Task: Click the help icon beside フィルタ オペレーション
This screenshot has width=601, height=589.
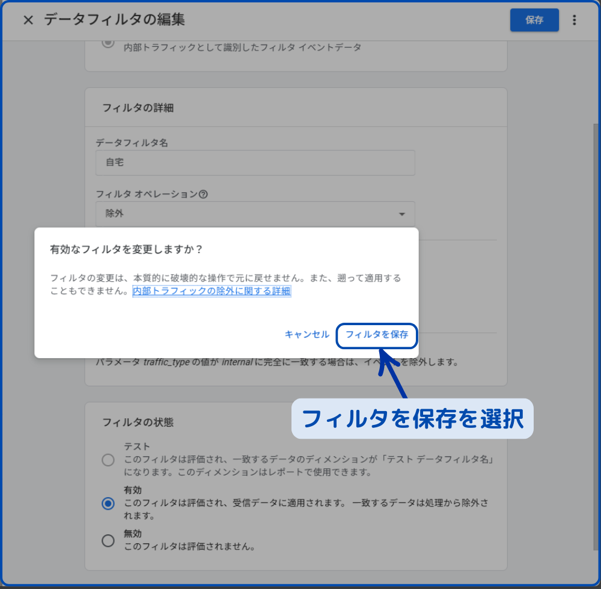Action: pyautogui.click(x=203, y=194)
